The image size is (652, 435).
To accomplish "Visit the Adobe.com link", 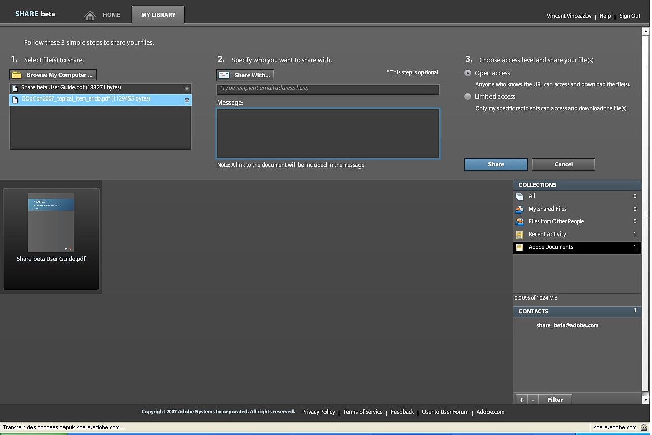I will click(x=490, y=412).
